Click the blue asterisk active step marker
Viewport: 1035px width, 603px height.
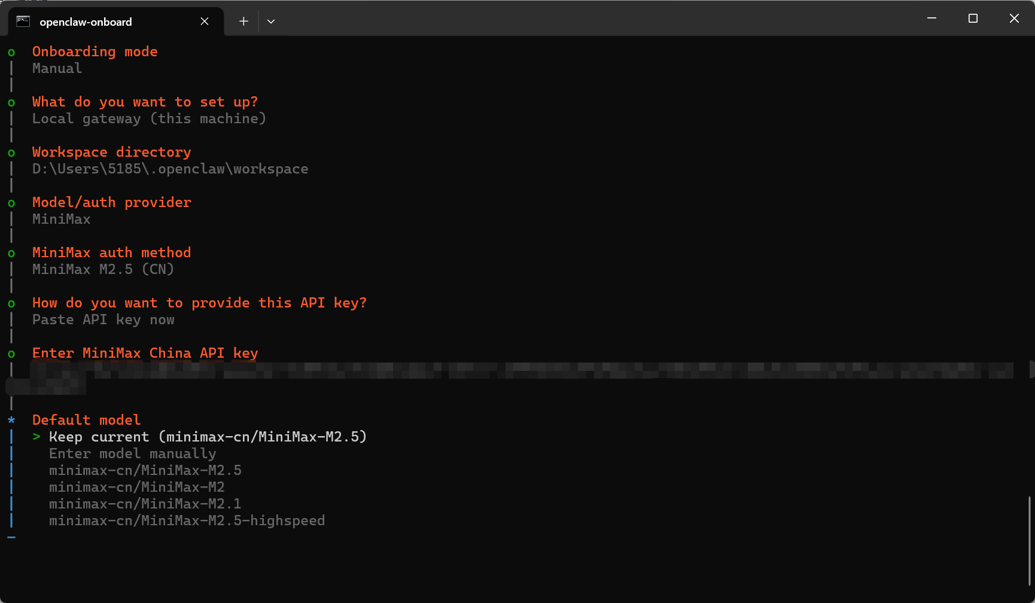(x=11, y=420)
